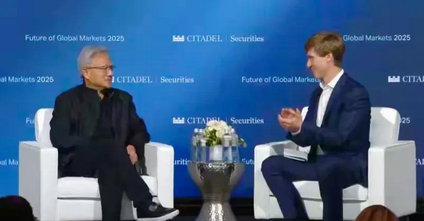This screenshot has width=424, height=221.
Task: Click the clapping hands of the interviewer
Action: click(x=290, y=119)
